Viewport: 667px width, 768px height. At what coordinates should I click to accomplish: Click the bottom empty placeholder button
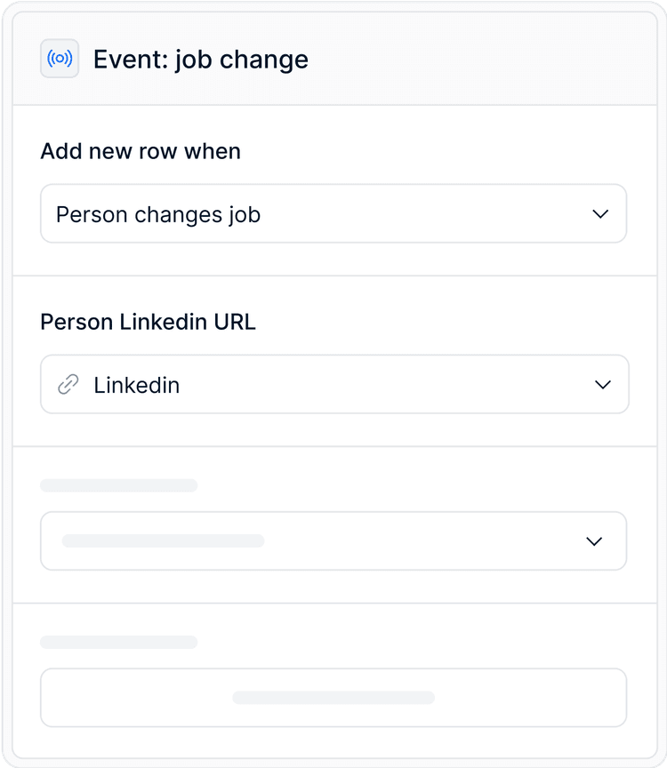[333, 698]
